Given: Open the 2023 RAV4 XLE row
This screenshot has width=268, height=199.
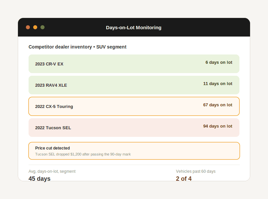Looking at the screenshot, I should 134,85.
